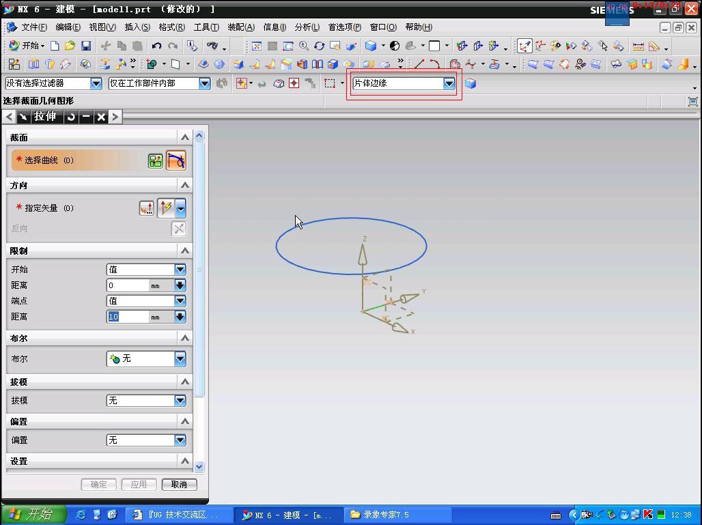This screenshot has height=525, width=702.
Task: Click the Line curve tool
Action: (x=419, y=64)
